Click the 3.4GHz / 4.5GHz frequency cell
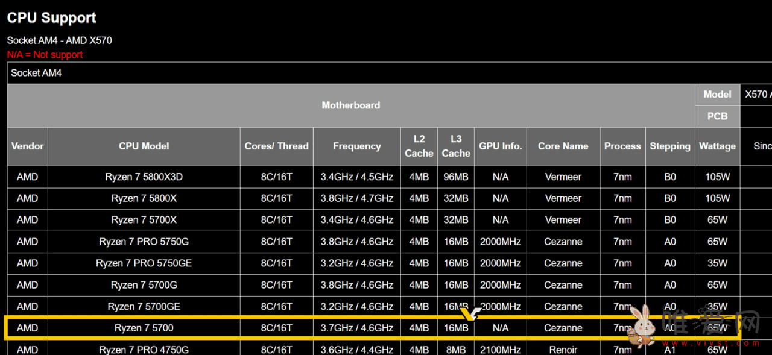 point(356,177)
